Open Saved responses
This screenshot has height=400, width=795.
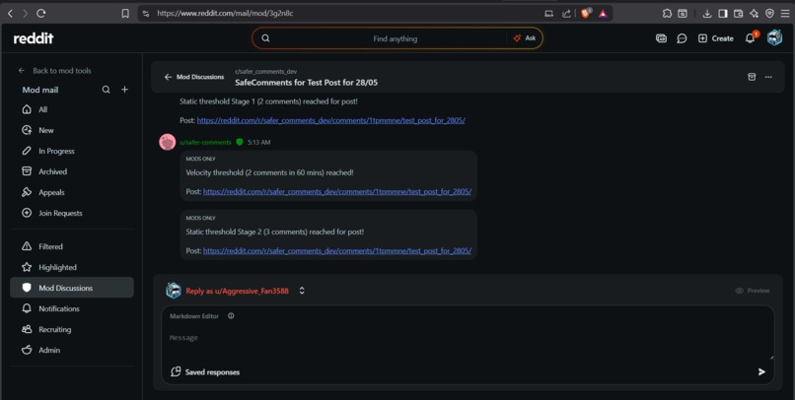point(205,372)
